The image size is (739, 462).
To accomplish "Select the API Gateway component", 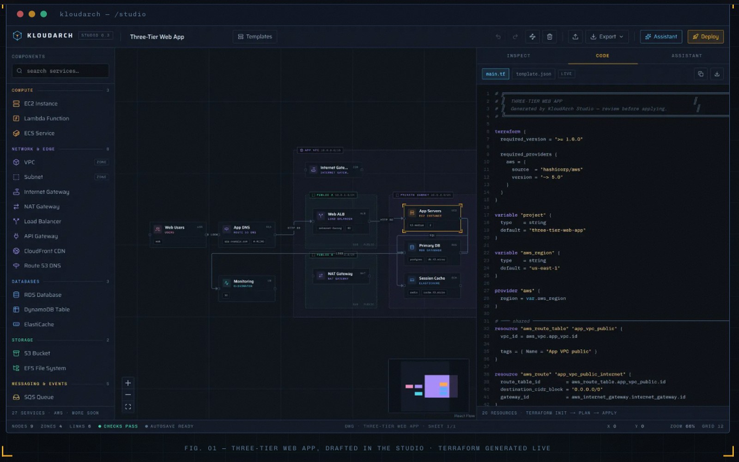I will (61, 236).
